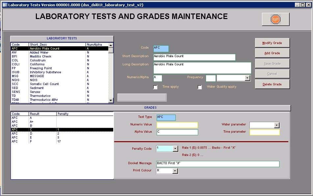This screenshot has height=196, width=313.
Task: Click the Modify Grade button
Action: point(272,42)
